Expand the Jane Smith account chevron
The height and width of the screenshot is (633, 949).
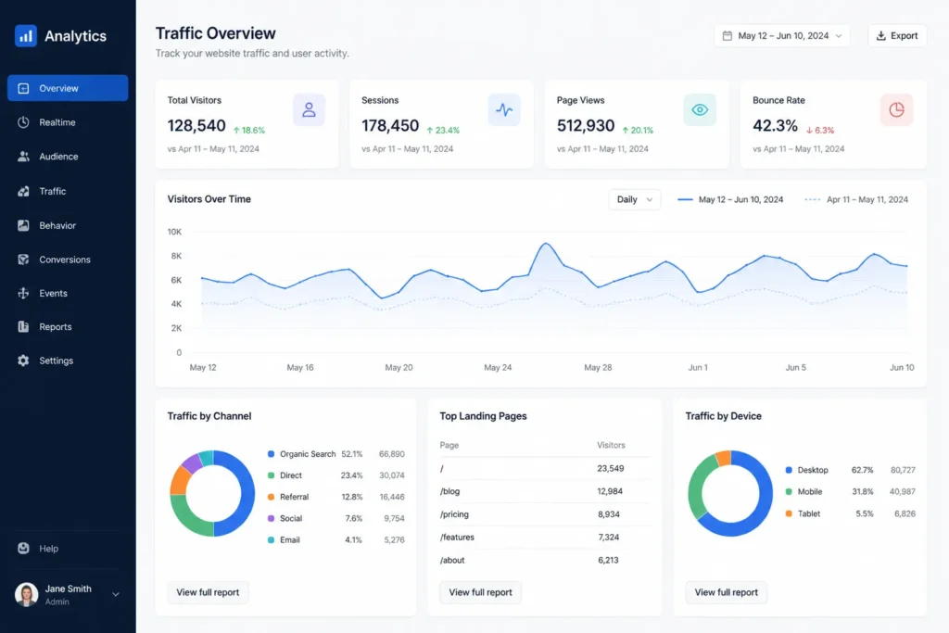pos(116,594)
